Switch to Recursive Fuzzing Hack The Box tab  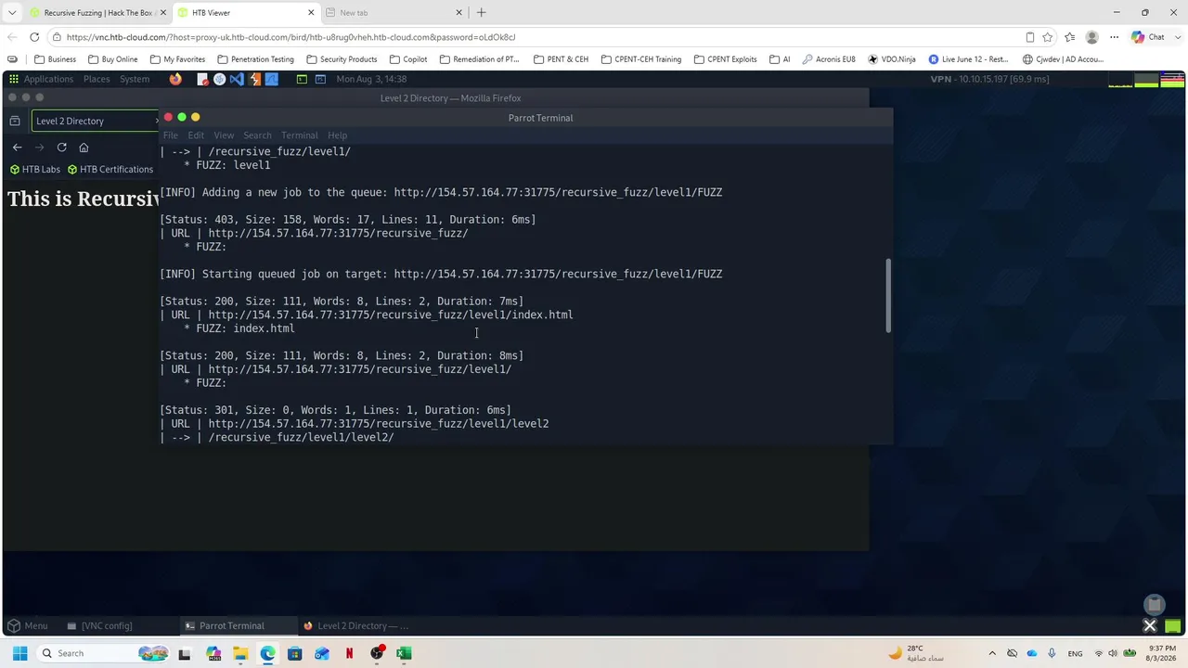97,13
